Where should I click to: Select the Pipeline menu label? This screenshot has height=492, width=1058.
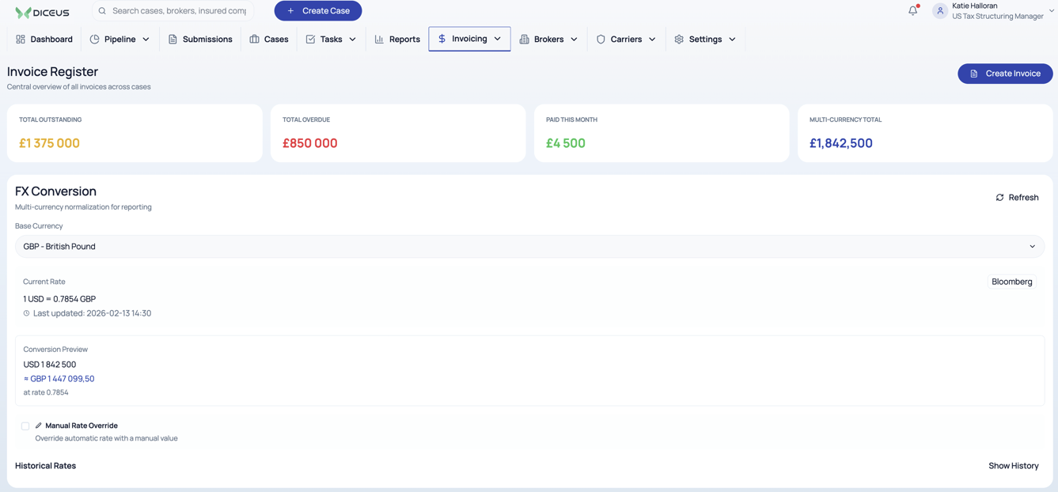pyautogui.click(x=120, y=39)
